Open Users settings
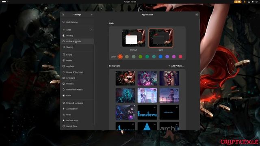The width and height of the screenshot is (260, 146). [x=77, y=114]
